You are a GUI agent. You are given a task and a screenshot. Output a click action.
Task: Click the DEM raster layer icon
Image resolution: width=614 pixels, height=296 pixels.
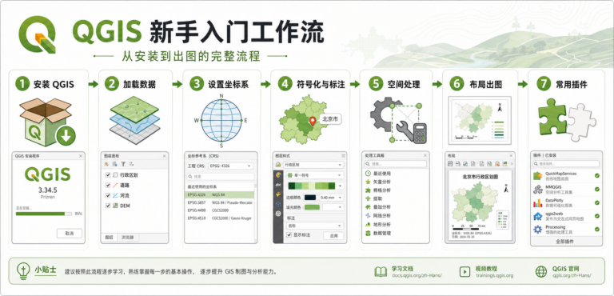(x=115, y=206)
